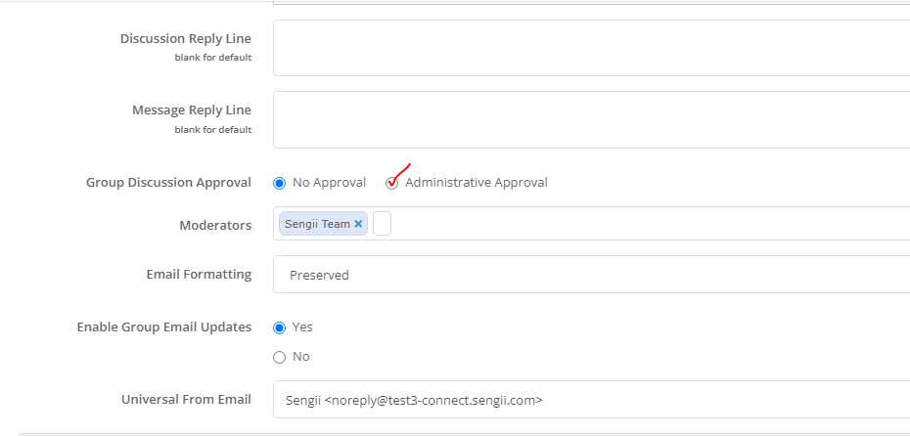910x436 pixels.
Task: Select the No Approval radio button
Action: tap(279, 183)
